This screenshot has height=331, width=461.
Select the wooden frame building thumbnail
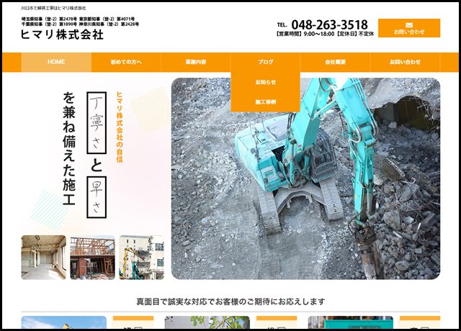click(x=92, y=258)
